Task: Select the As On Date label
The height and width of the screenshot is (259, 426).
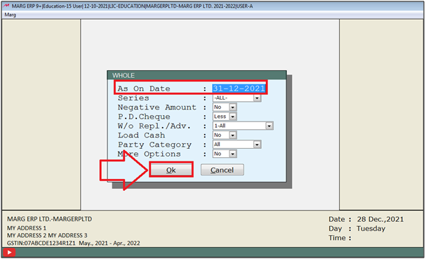Action: click(144, 88)
